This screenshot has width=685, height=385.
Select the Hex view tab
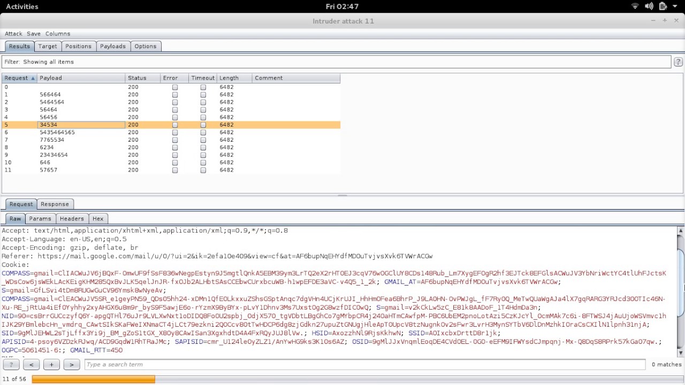[x=98, y=219]
